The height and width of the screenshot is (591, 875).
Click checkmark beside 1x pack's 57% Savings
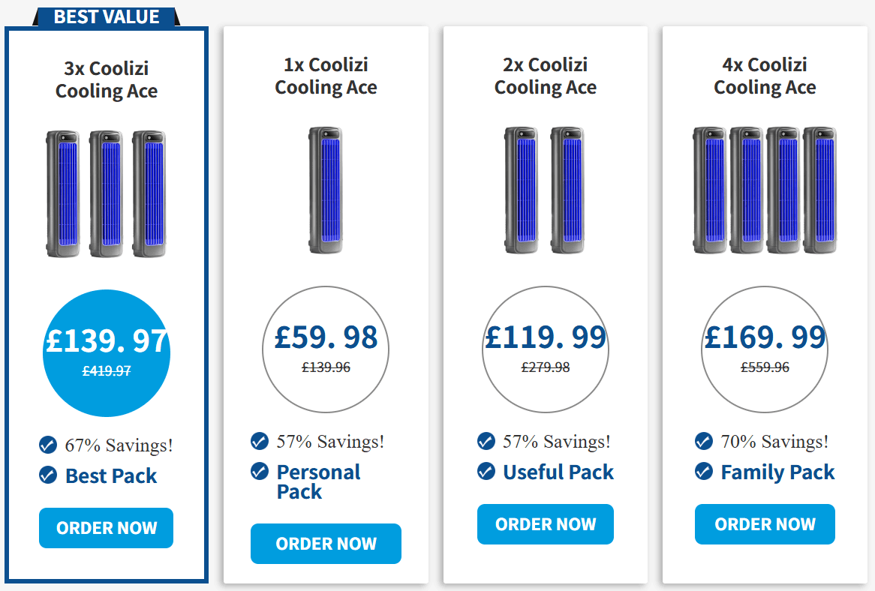(x=260, y=441)
